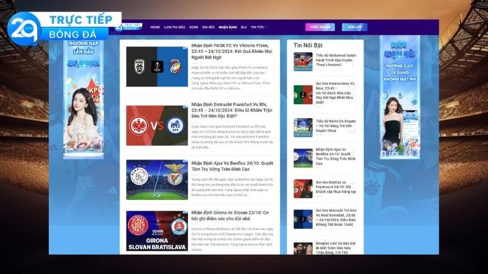
Task: Click the Girona Slovan Bratislava thumbnail
Action: click(x=157, y=231)
